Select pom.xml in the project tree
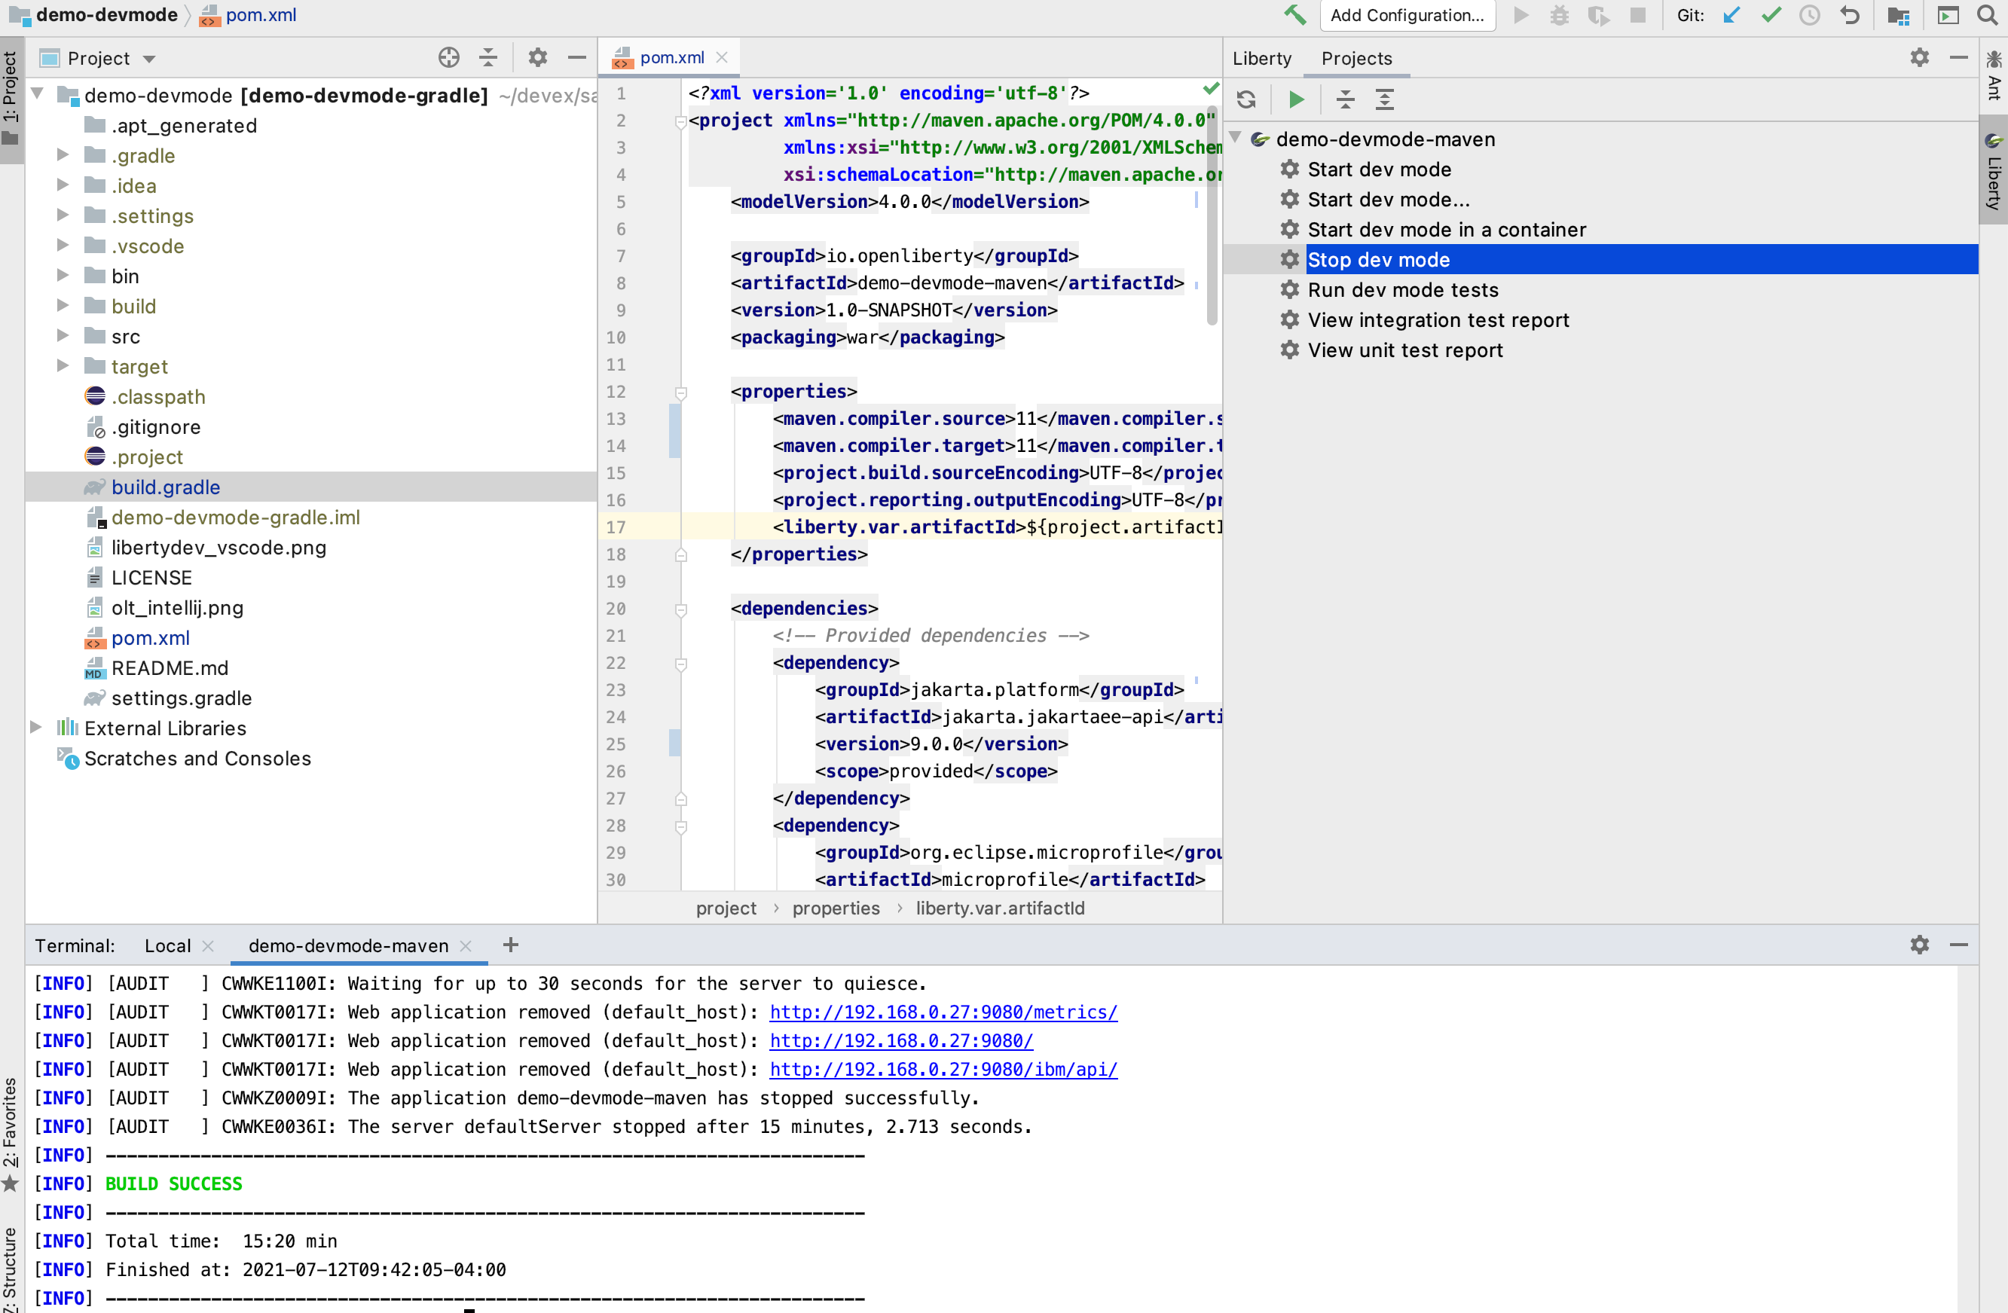Screen dimensions: 2008x1313 pyautogui.click(x=150, y=638)
